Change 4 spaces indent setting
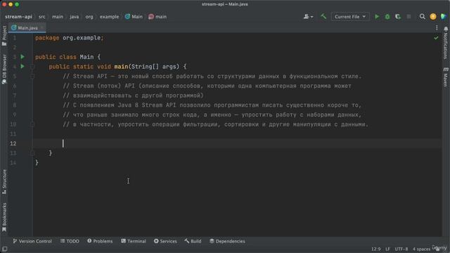 pyautogui.click(x=421, y=249)
